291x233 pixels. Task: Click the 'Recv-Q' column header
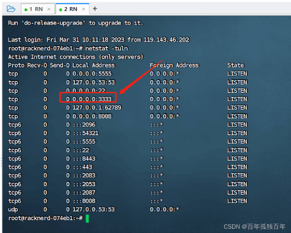(37, 65)
